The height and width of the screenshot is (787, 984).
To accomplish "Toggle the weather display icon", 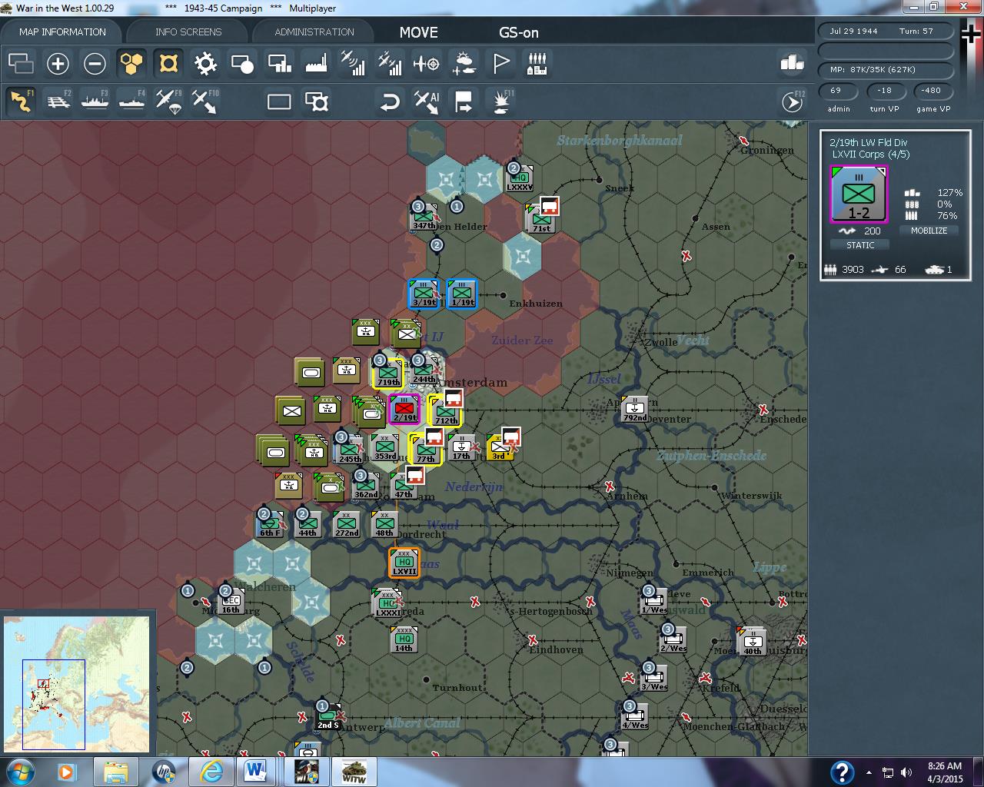I will (464, 64).
